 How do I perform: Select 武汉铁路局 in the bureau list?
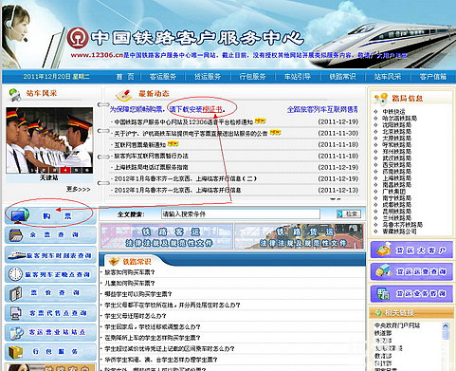[397, 158]
